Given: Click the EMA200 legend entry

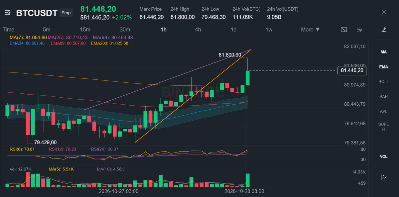Looking at the screenshot, I should (109, 43).
